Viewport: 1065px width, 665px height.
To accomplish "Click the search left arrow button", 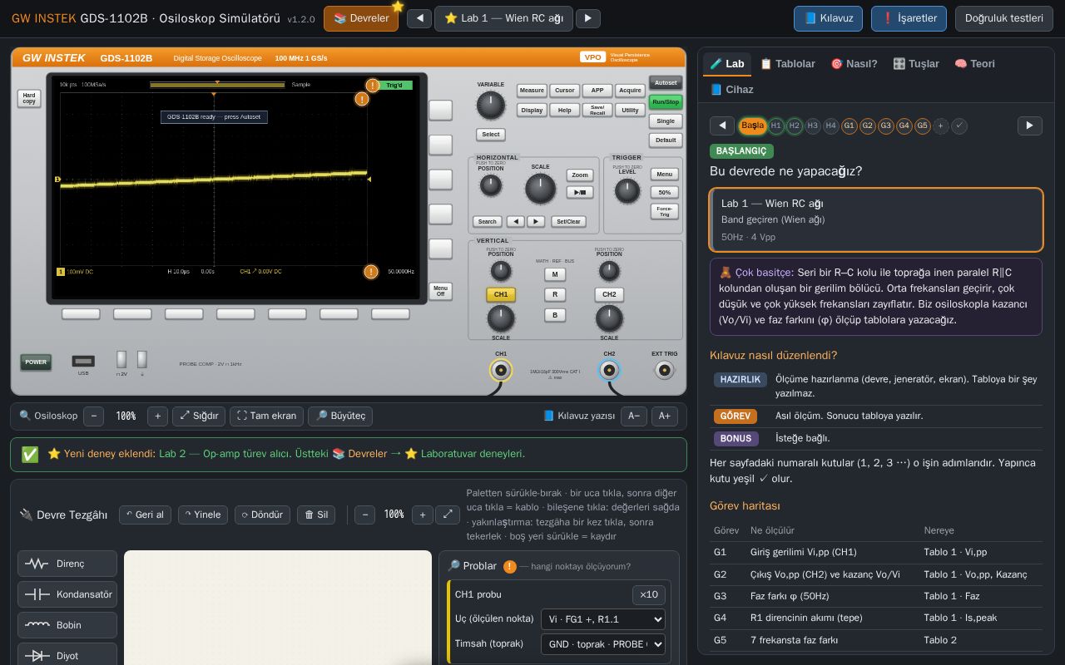I will tap(515, 221).
